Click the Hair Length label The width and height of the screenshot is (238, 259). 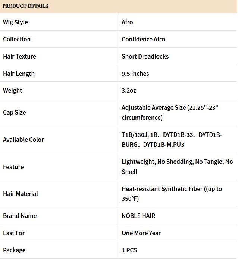point(19,74)
